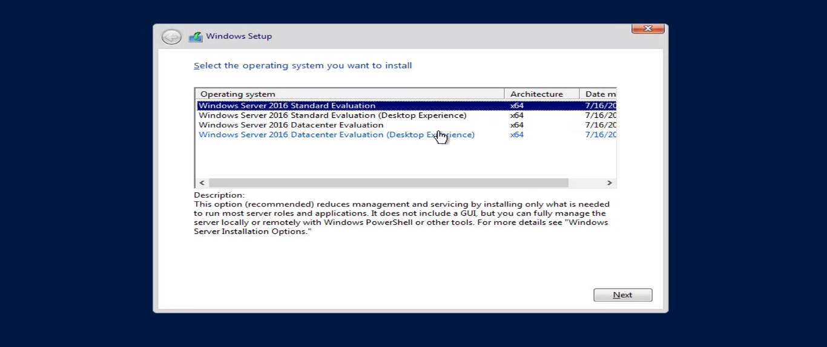
Task: Click the horizontal scrollbar right arrow
Action: [610, 183]
